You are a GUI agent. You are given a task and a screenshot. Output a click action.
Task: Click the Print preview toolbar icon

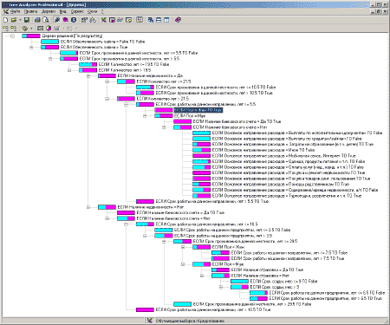pos(46,20)
